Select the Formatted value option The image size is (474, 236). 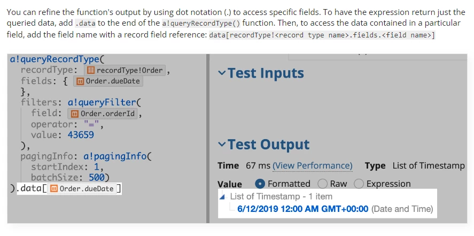click(x=260, y=184)
